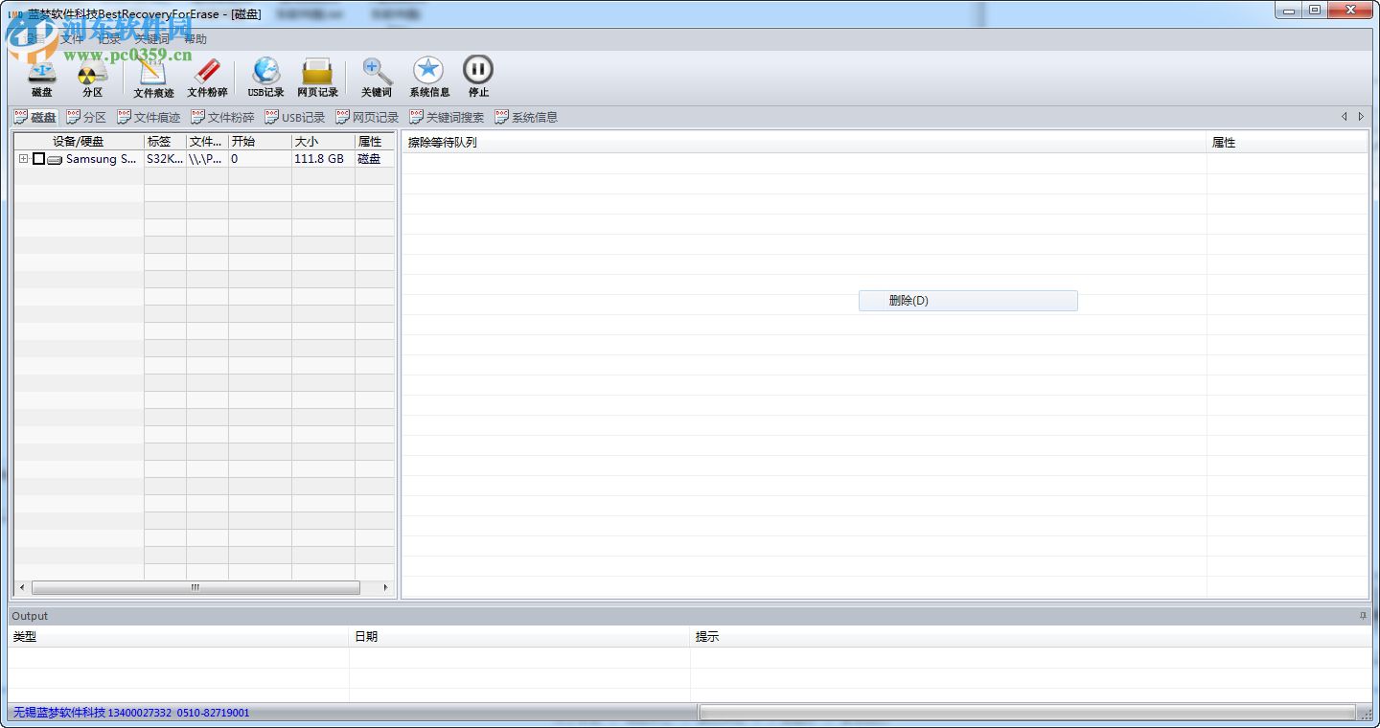Toggle the Output panel pin icon

1364,616
